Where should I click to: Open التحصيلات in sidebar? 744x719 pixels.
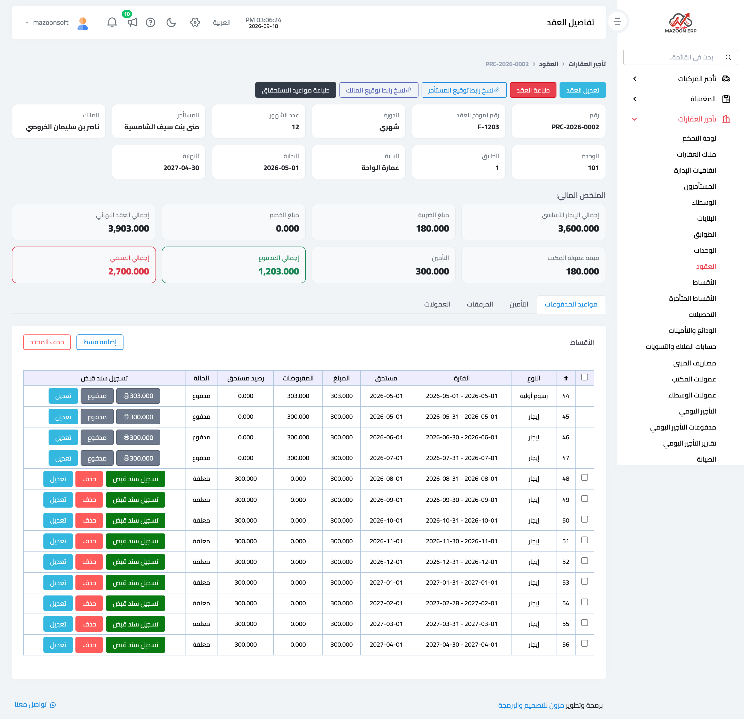(702, 315)
